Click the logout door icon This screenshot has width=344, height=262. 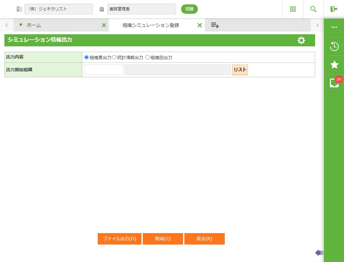coord(334,9)
